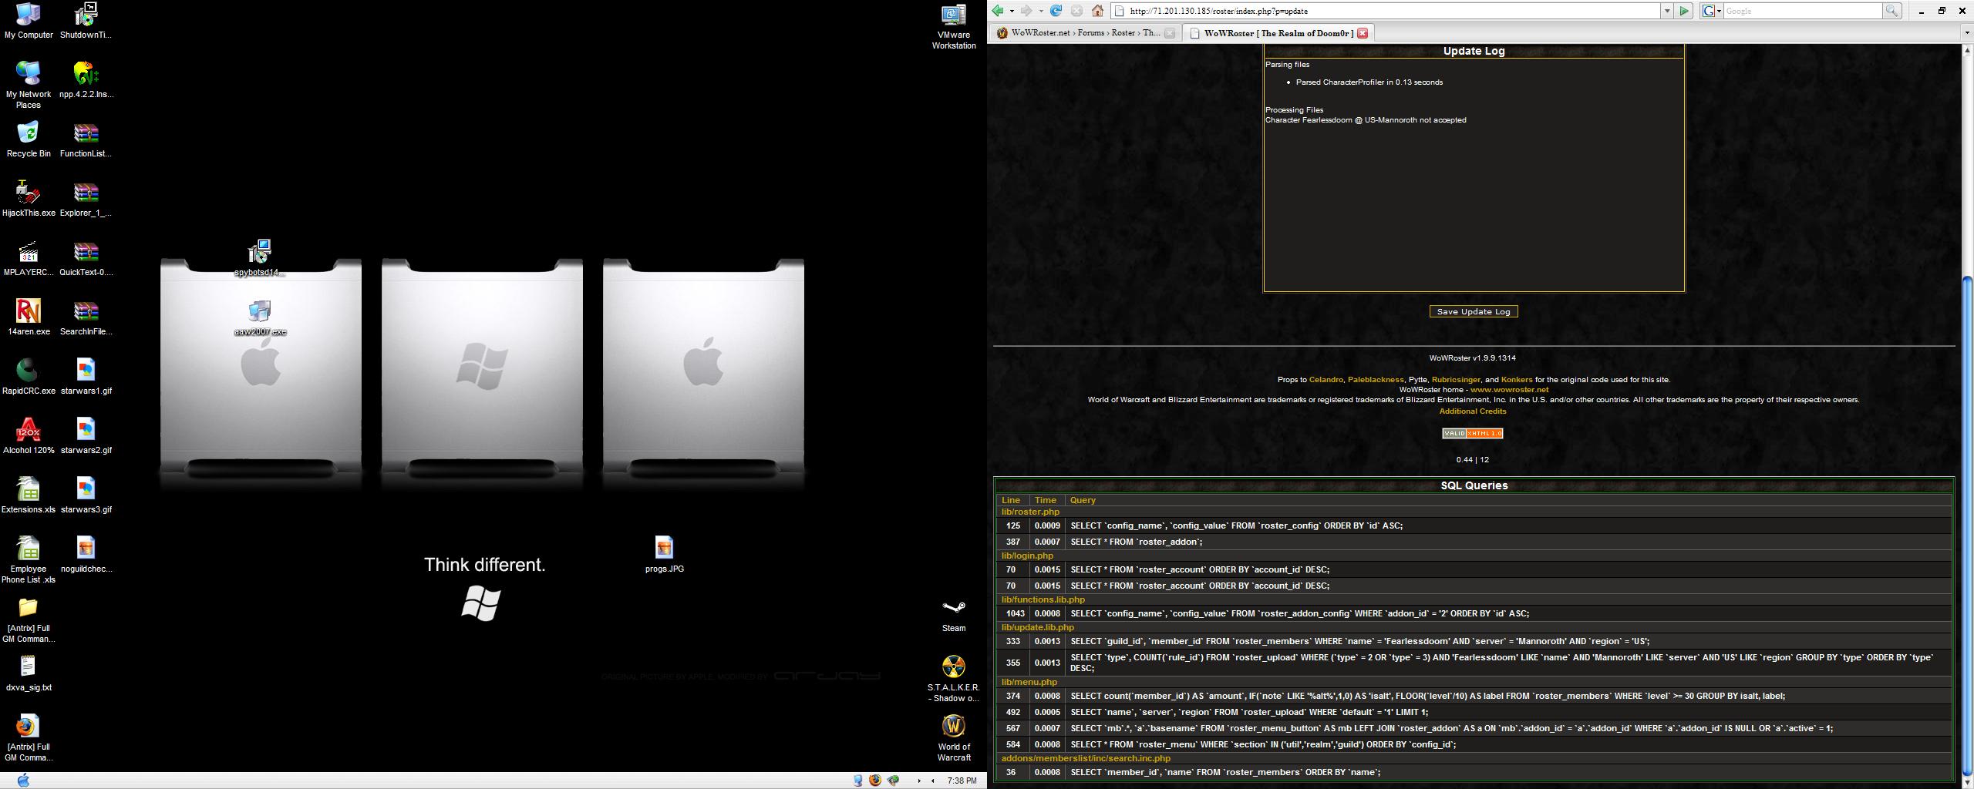Select the starwars1.gif file icon
1974x789 pixels.
[x=86, y=376]
